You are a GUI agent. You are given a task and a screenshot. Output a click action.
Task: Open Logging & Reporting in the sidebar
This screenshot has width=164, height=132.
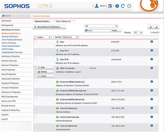click(x=10, y=110)
